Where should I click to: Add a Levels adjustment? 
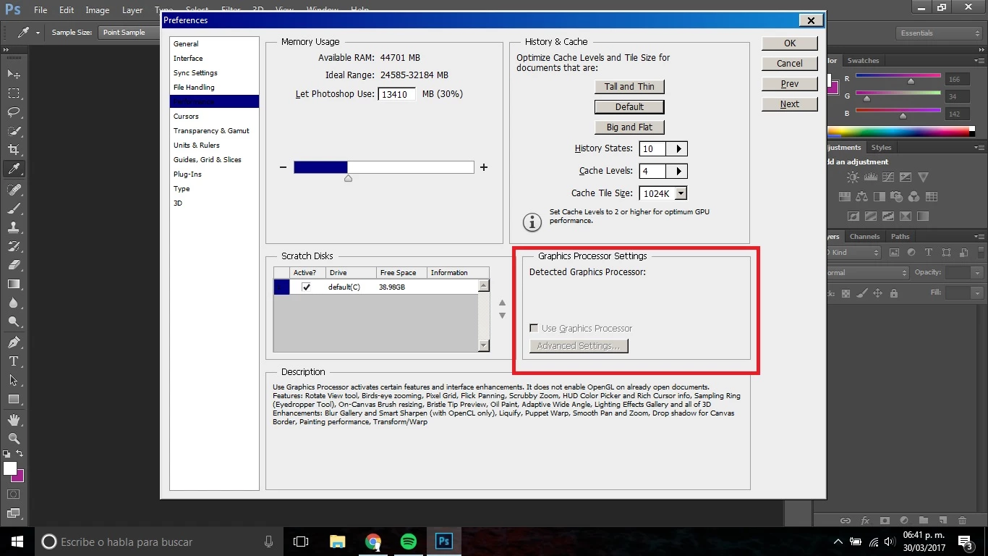click(x=871, y=177)
